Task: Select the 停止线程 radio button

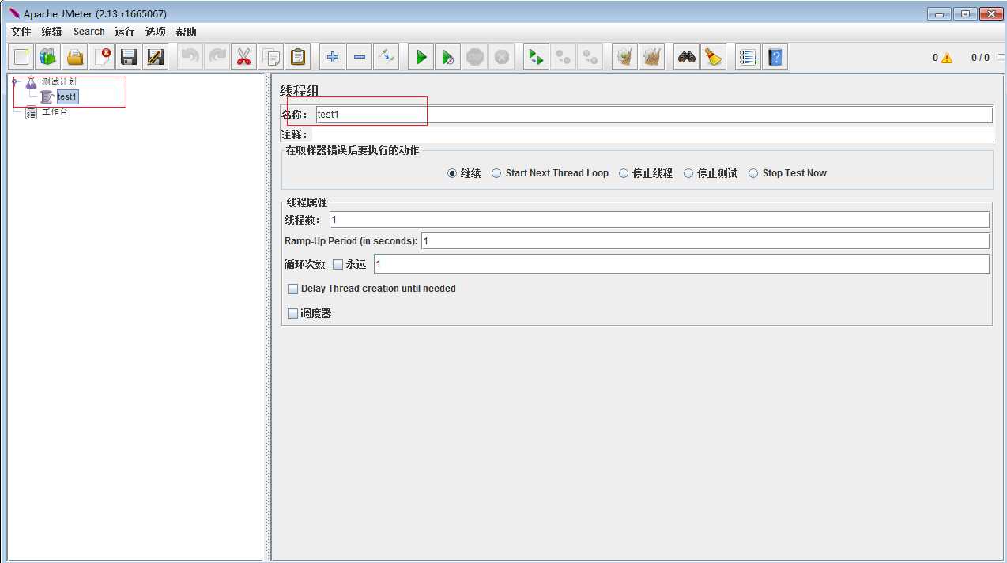Action: point(624,173)
